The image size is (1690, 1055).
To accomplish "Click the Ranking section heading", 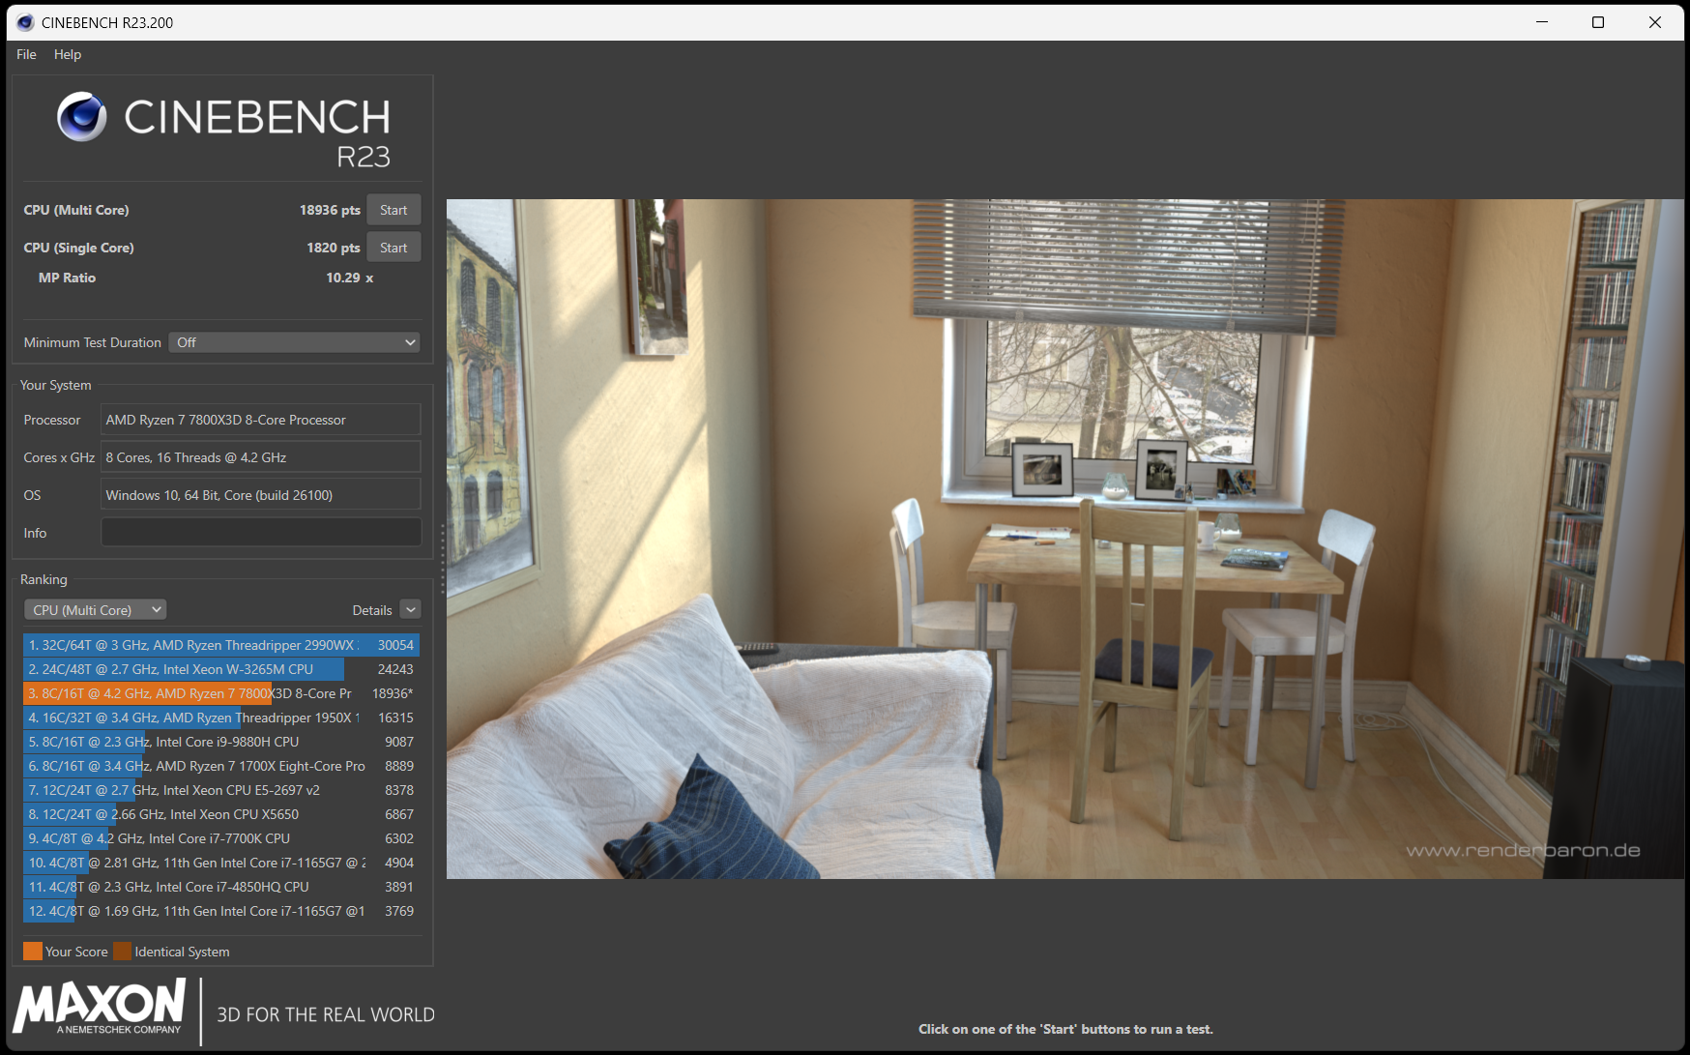I will 44,579.
